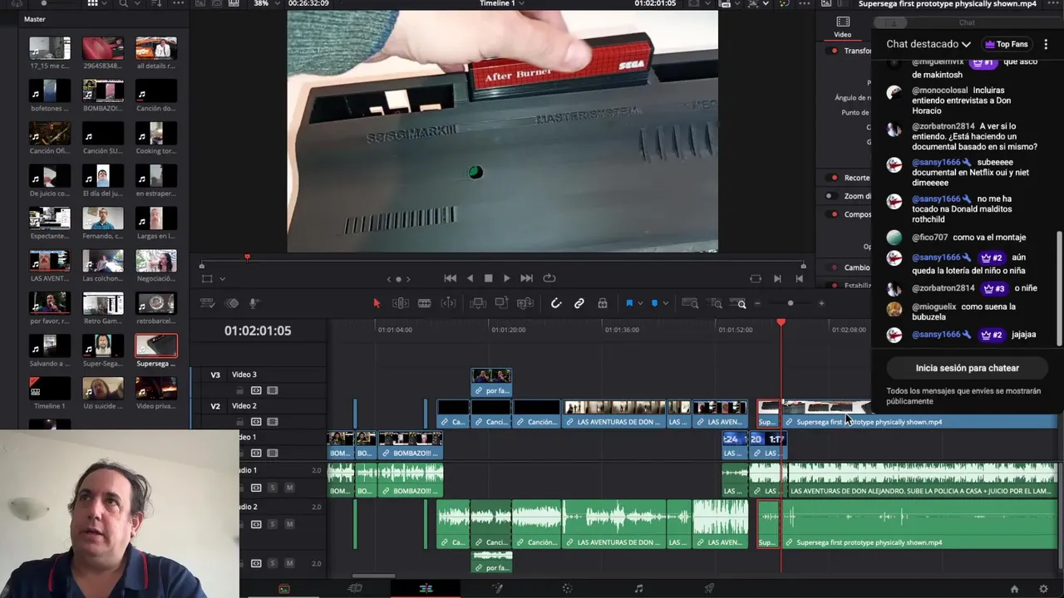The width and height of the screenshot is (1064, 598).
Task: Click the Home project manager icon
Action: point(1014,589)
